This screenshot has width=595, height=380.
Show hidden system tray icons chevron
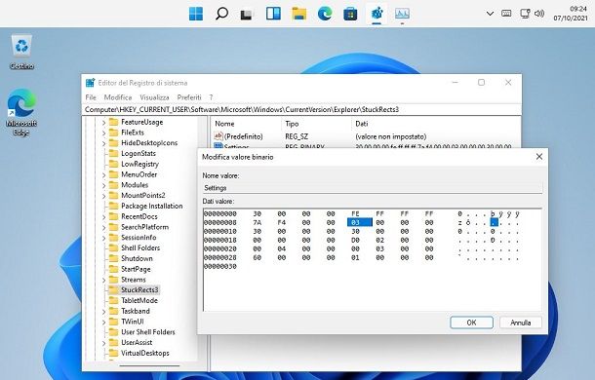[x=490, y=14]
